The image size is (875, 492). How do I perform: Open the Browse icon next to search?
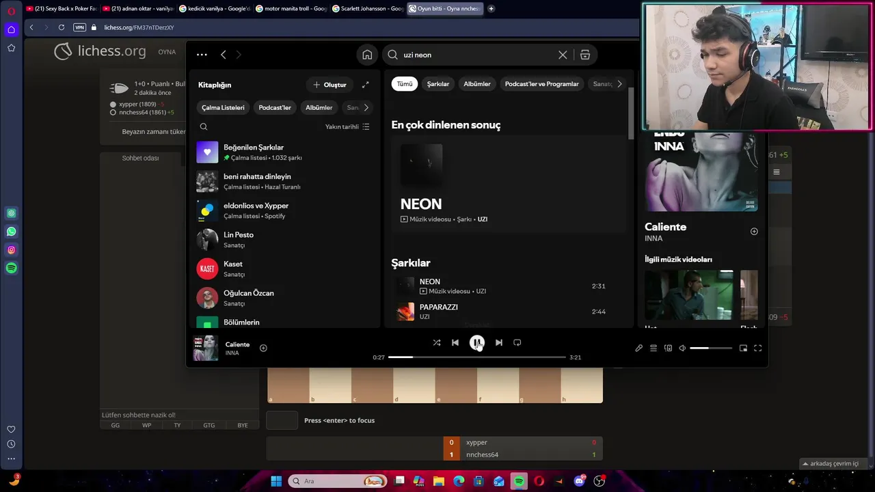(585, 55)
